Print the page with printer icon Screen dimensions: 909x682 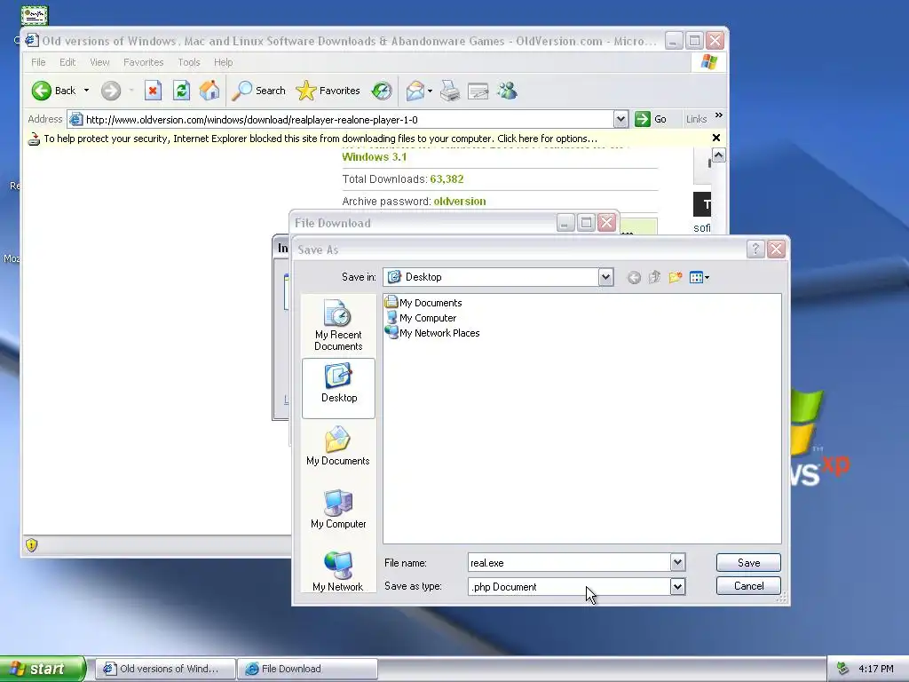[x=450, y=91]
